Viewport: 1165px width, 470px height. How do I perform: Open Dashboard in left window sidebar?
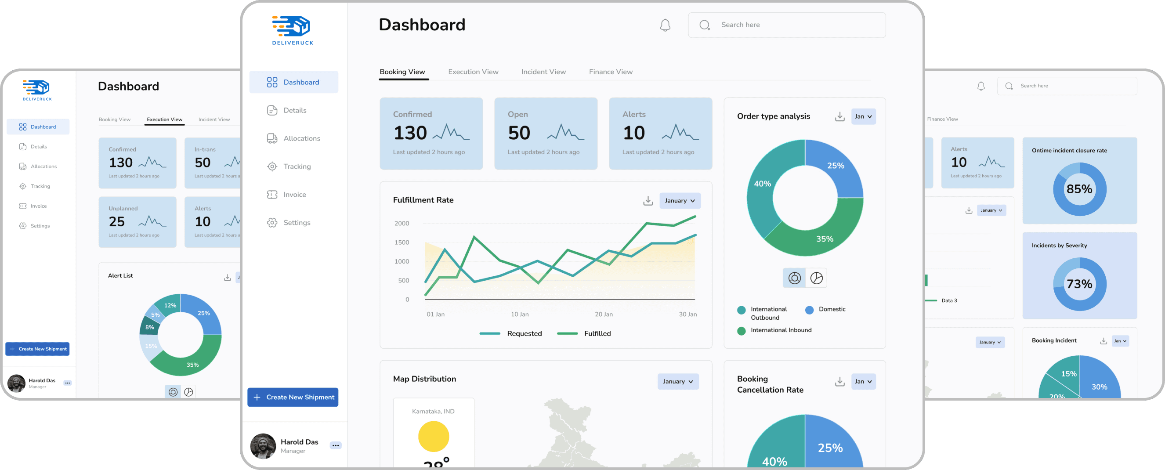[x=38, y=127]
